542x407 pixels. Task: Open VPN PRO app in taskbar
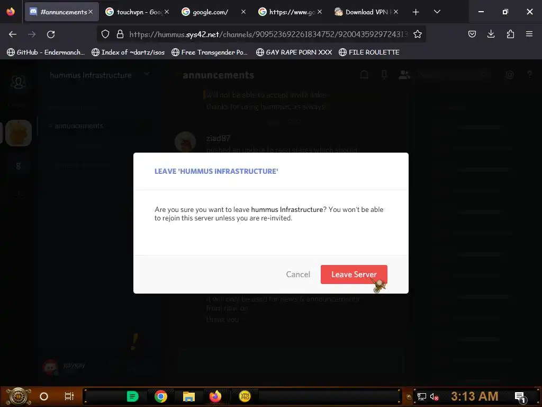click(x=245, y=396)
